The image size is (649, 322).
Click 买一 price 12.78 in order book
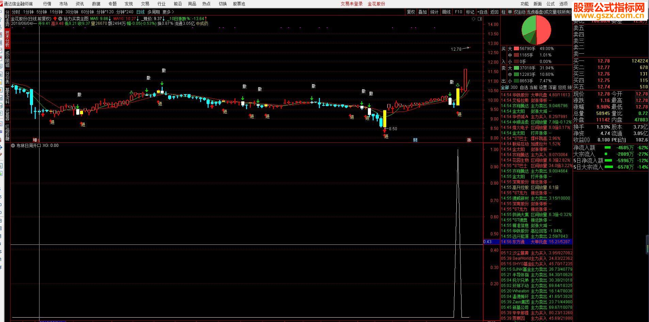tap(604, 61)
